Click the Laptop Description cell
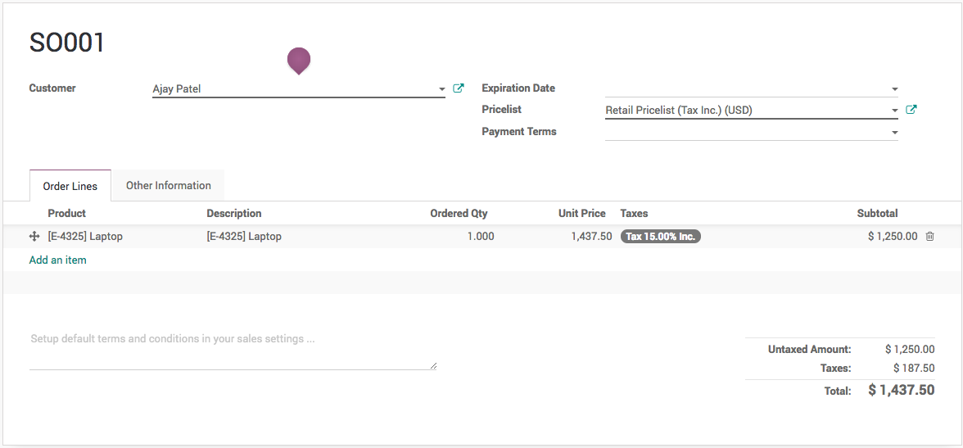This screenshot has width=963, height=448. tap(244, 237)
